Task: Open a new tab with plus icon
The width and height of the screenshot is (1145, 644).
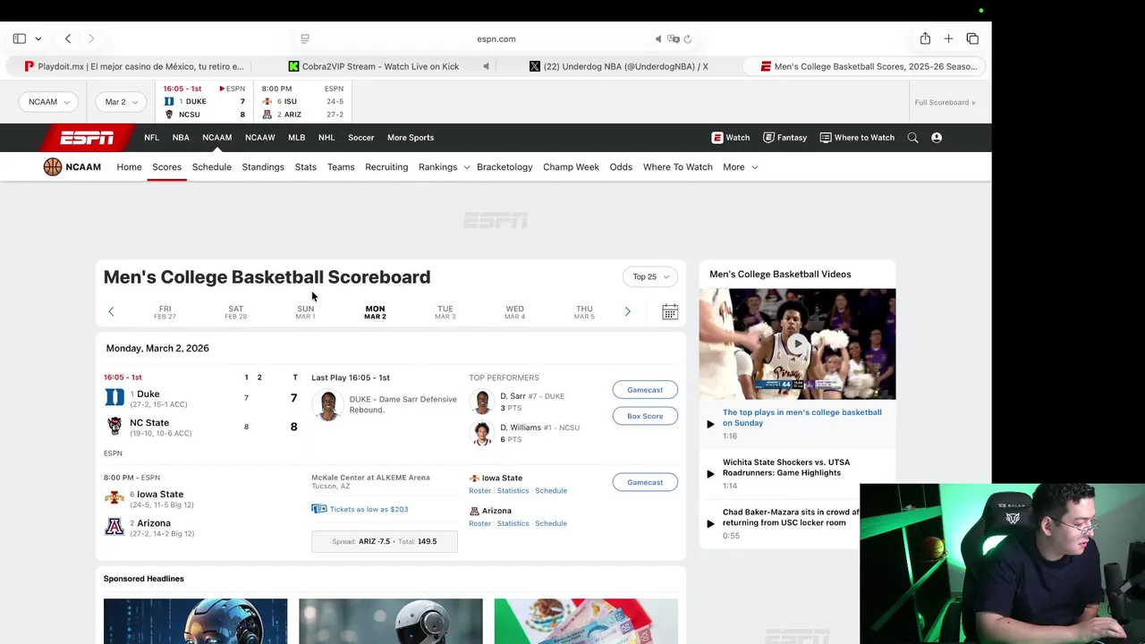Action: [x=948, y=38]
